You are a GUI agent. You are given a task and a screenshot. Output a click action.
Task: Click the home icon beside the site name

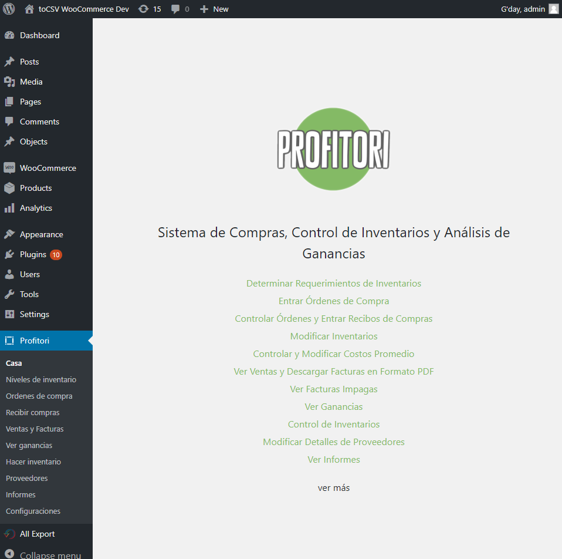(x=29, y=9)
